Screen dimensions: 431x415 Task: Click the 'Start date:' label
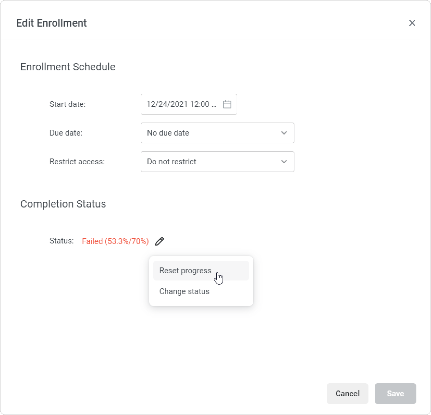67,104
